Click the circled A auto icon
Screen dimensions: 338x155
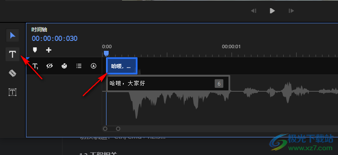pyautogui.click(x=93, y=66)
